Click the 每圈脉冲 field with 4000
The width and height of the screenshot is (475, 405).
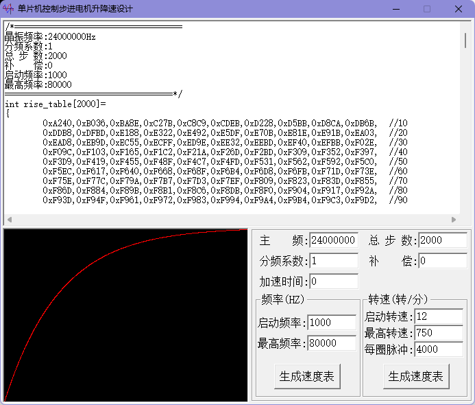(x=439, y=349)
